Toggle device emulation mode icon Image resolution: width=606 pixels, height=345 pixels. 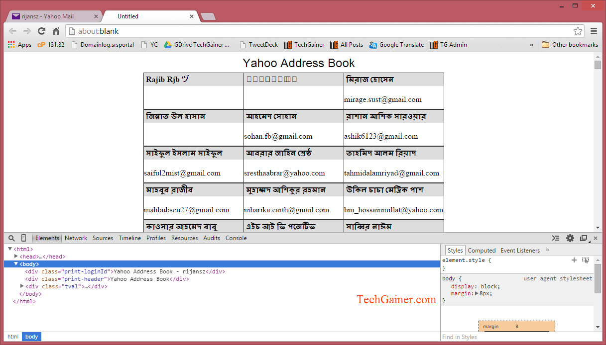pos(23,238)
